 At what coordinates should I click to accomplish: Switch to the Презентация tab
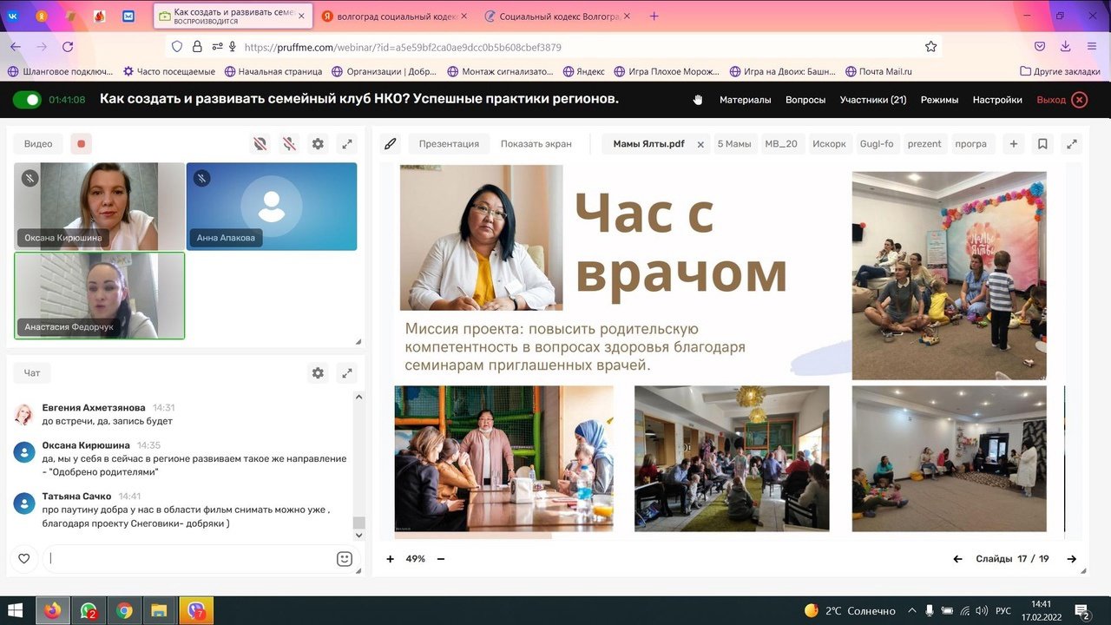[449, 144]
